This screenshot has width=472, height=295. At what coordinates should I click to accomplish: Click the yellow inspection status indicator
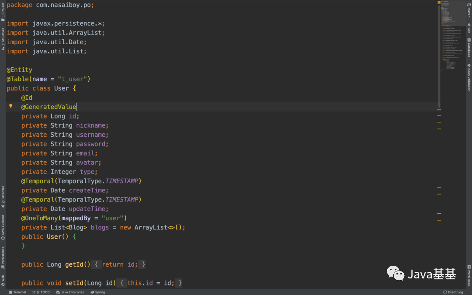(x=439, y=2)
